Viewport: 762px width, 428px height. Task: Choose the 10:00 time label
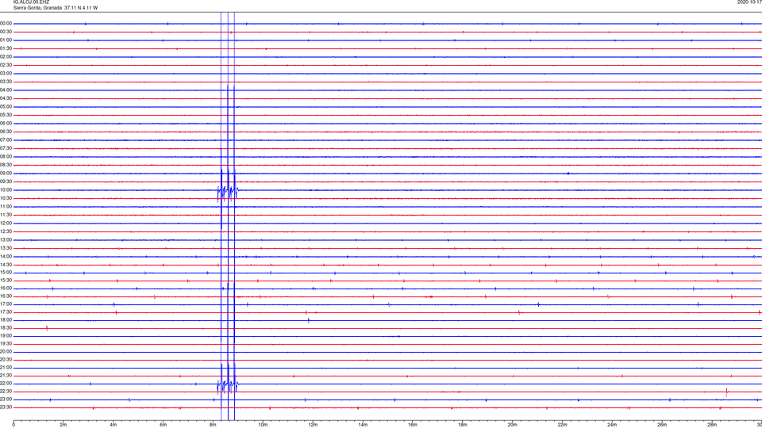(x=6, y=189)
